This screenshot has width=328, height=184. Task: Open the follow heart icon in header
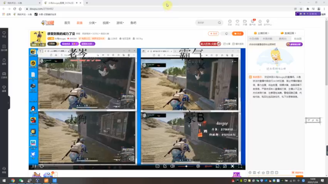pos(237,22)
